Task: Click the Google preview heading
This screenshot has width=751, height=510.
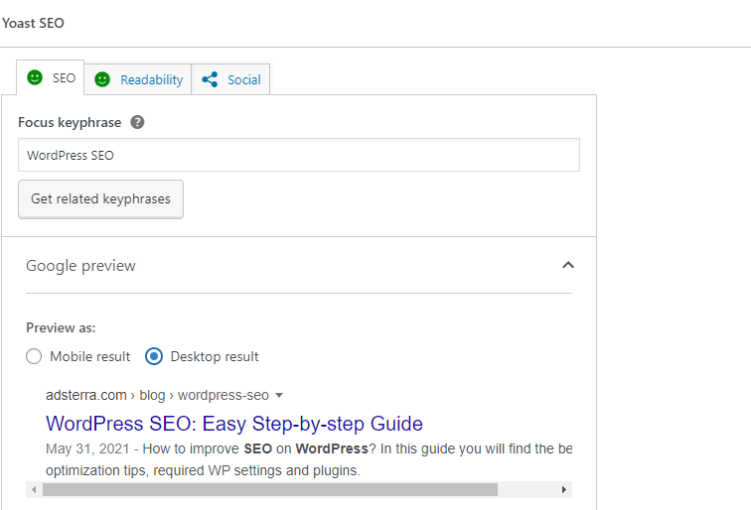Action: click(80, 266)
